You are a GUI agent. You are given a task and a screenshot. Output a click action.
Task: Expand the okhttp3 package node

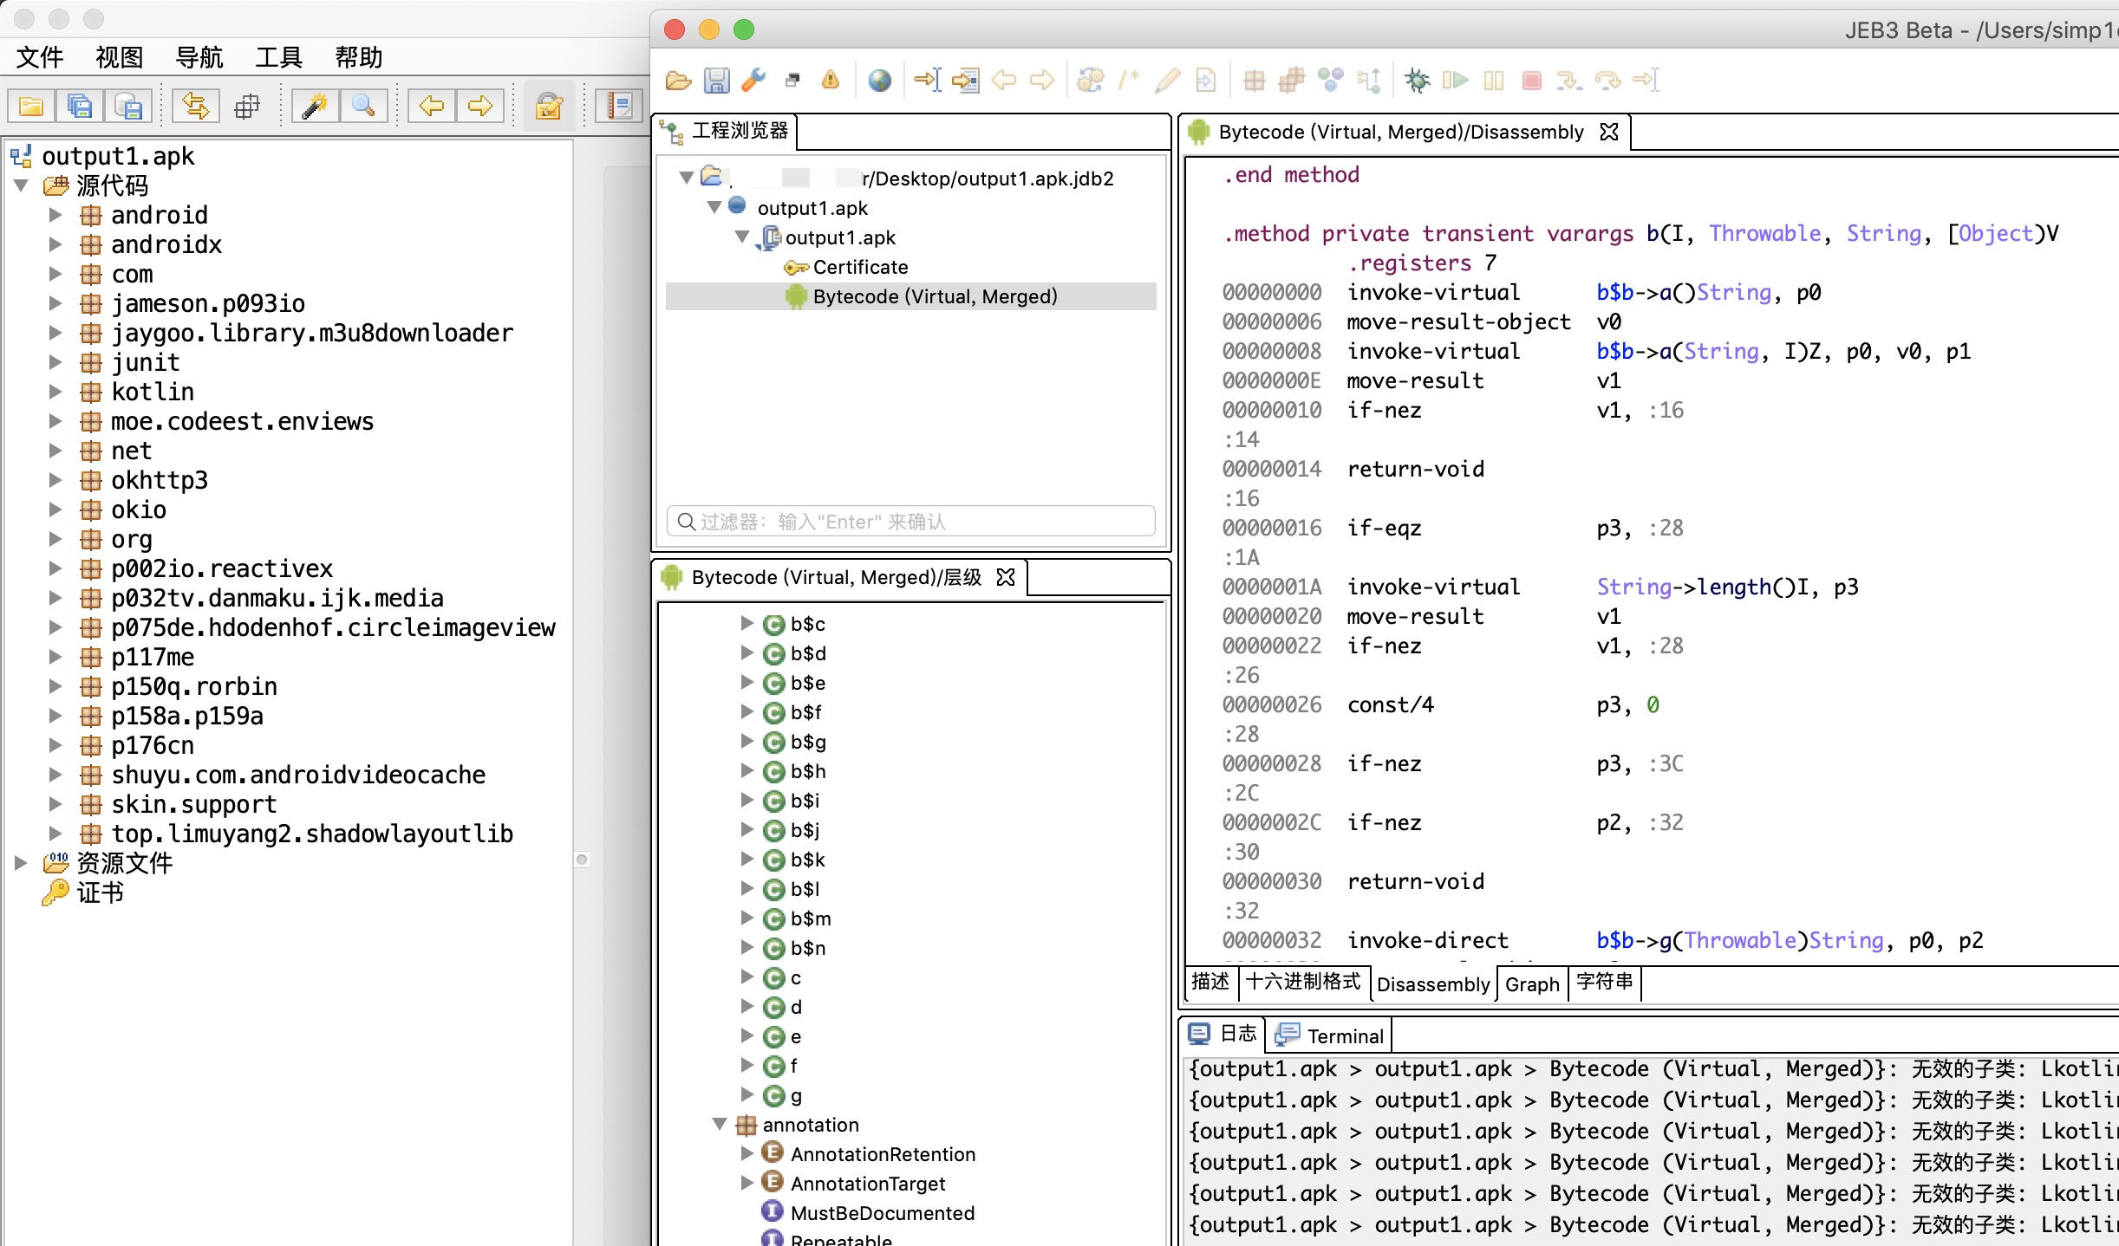55,480
